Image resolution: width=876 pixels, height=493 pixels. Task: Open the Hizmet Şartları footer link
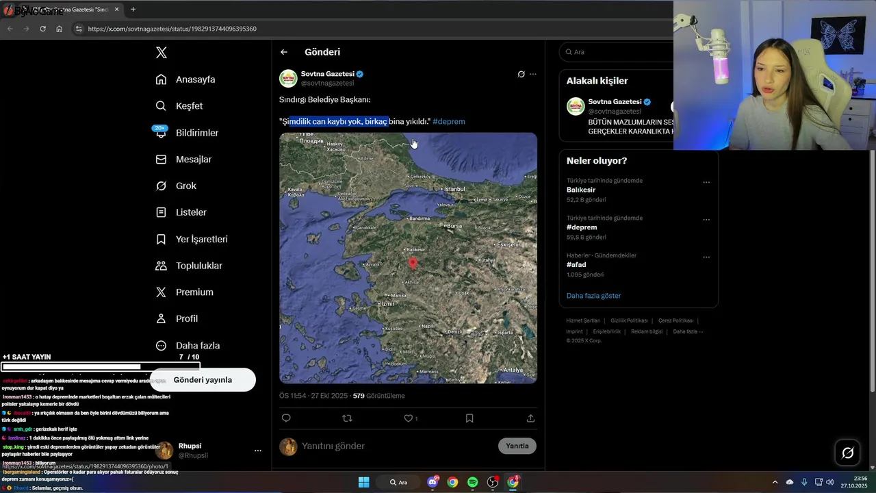click(x=583, y=320)
